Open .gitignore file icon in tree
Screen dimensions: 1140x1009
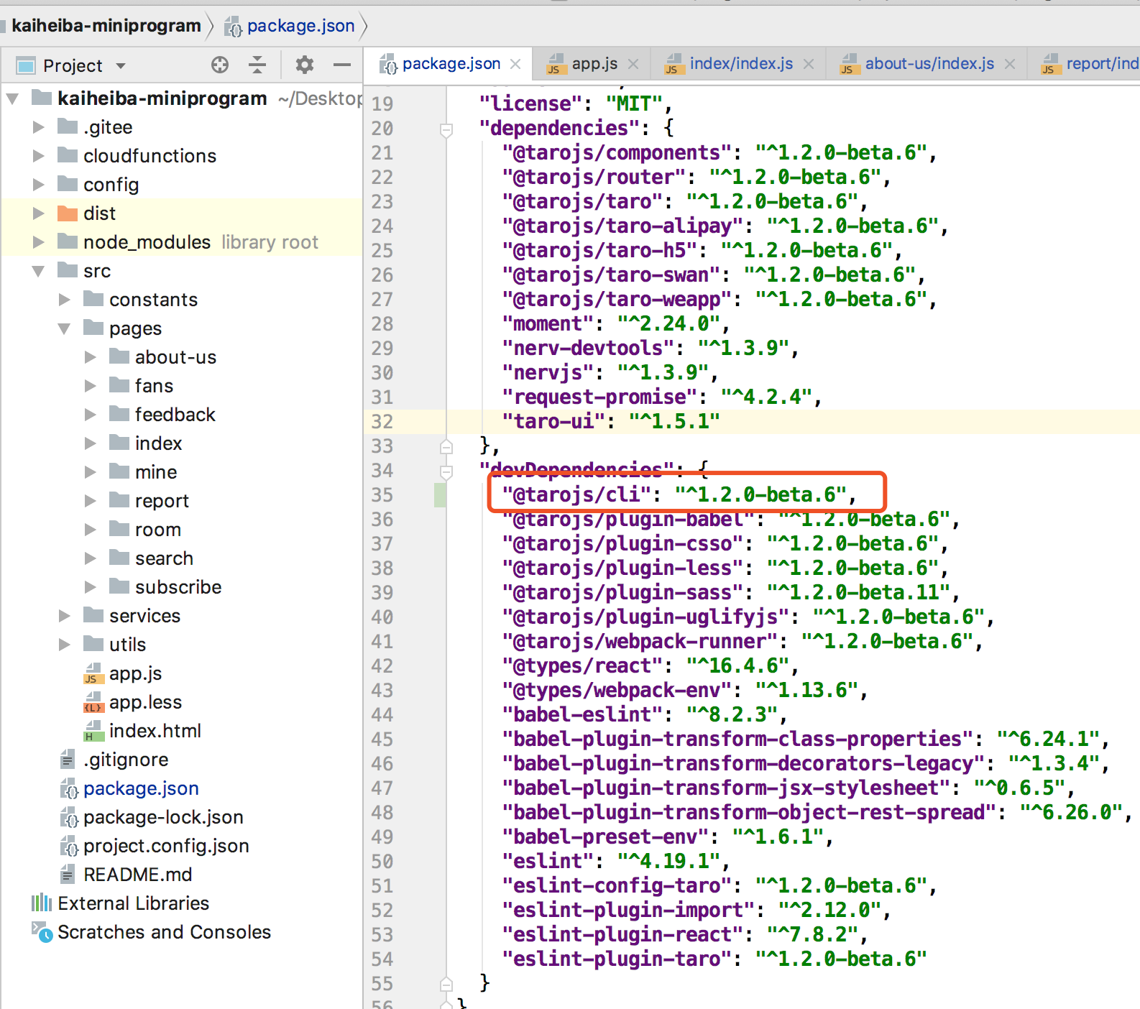click(x=68, y=760)
